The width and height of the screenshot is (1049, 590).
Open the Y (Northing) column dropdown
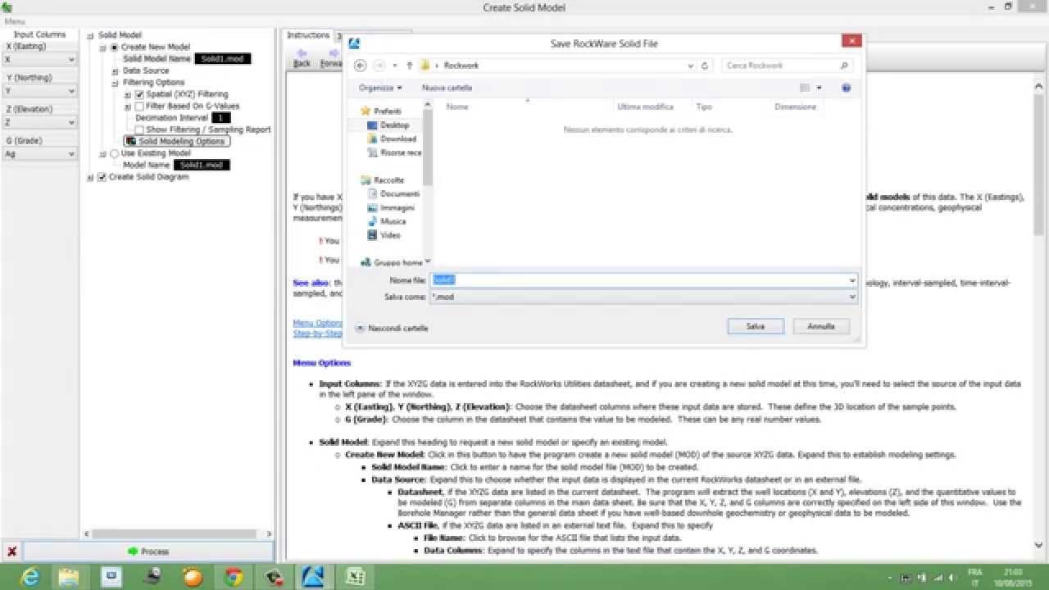point(39,91)
